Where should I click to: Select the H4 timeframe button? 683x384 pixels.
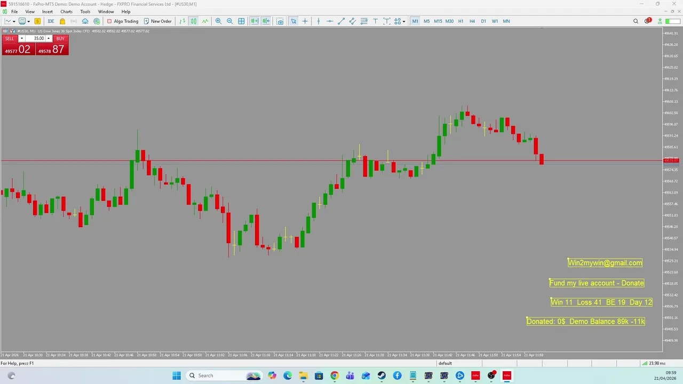point(472,21)
